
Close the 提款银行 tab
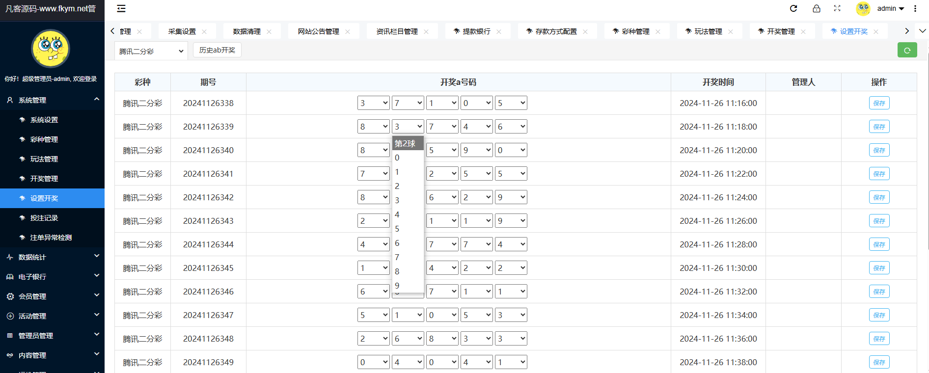coord(499,31)
